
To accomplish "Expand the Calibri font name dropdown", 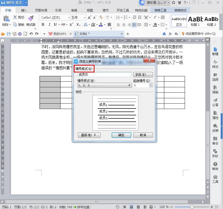I will pyautogui.click(x=69, y=17).
